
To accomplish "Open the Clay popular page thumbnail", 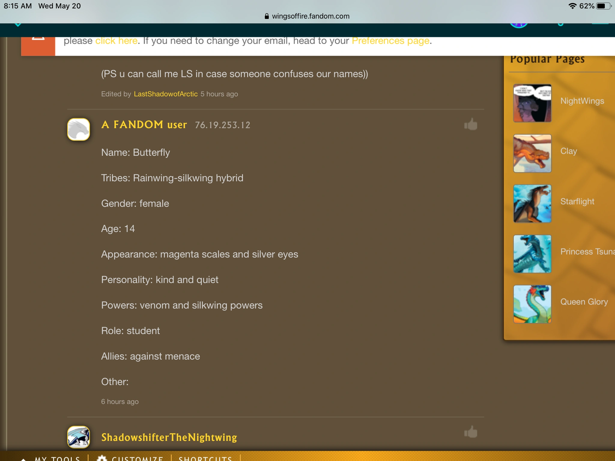I will [x=532, y=153].
